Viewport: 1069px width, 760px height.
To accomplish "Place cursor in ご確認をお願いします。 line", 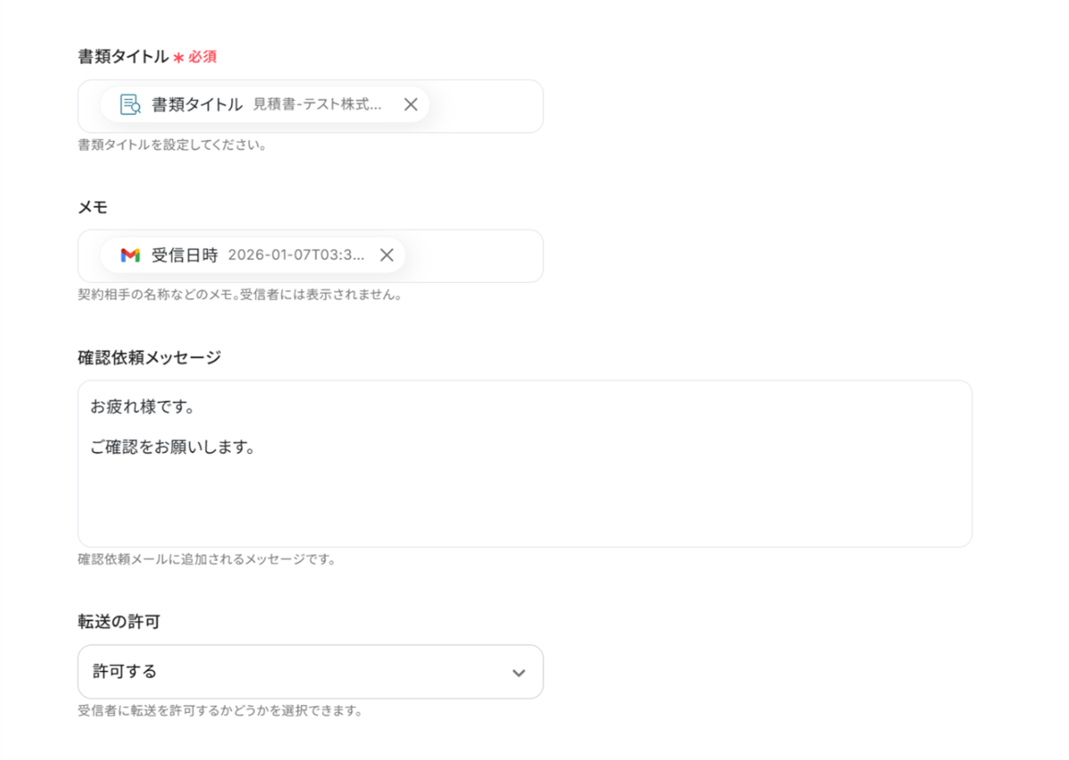I will coord(172,447).
